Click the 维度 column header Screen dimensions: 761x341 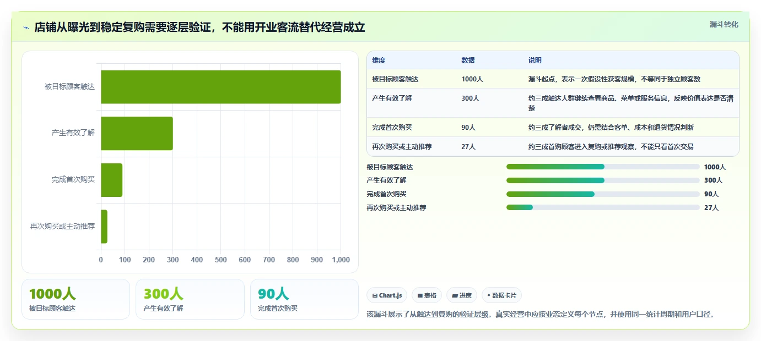click(379, 61)
